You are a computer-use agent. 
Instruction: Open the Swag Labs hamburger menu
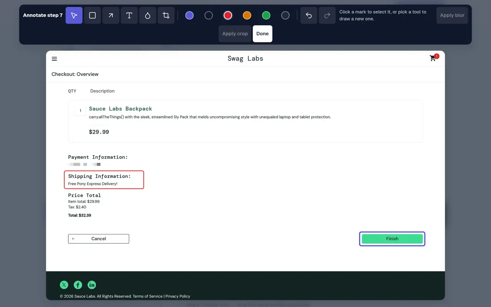[54, 59]
